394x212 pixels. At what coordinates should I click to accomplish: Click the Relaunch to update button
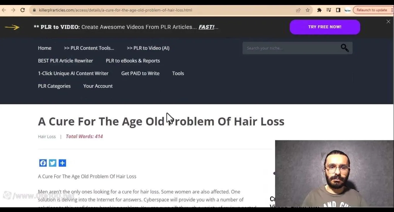(371, 10)
